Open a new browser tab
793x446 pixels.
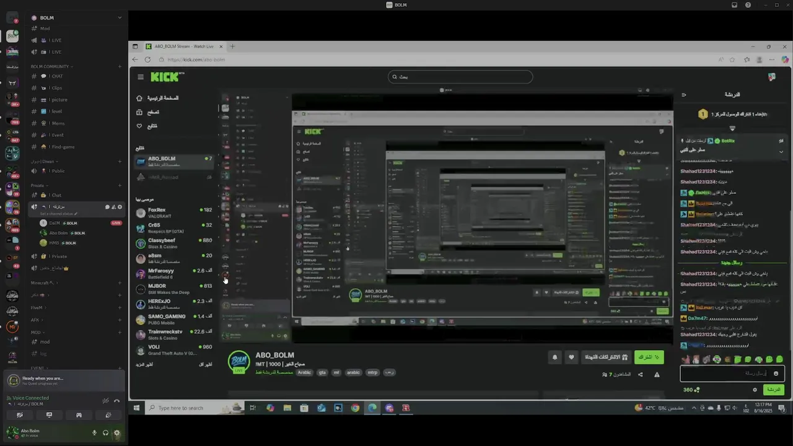coord(232,46)
